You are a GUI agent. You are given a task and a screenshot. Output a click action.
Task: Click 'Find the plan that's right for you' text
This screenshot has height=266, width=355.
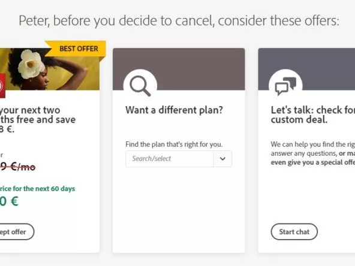174,144
